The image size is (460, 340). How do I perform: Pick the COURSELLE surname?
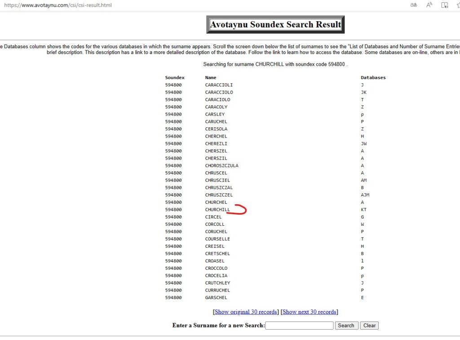coord(218,239)
